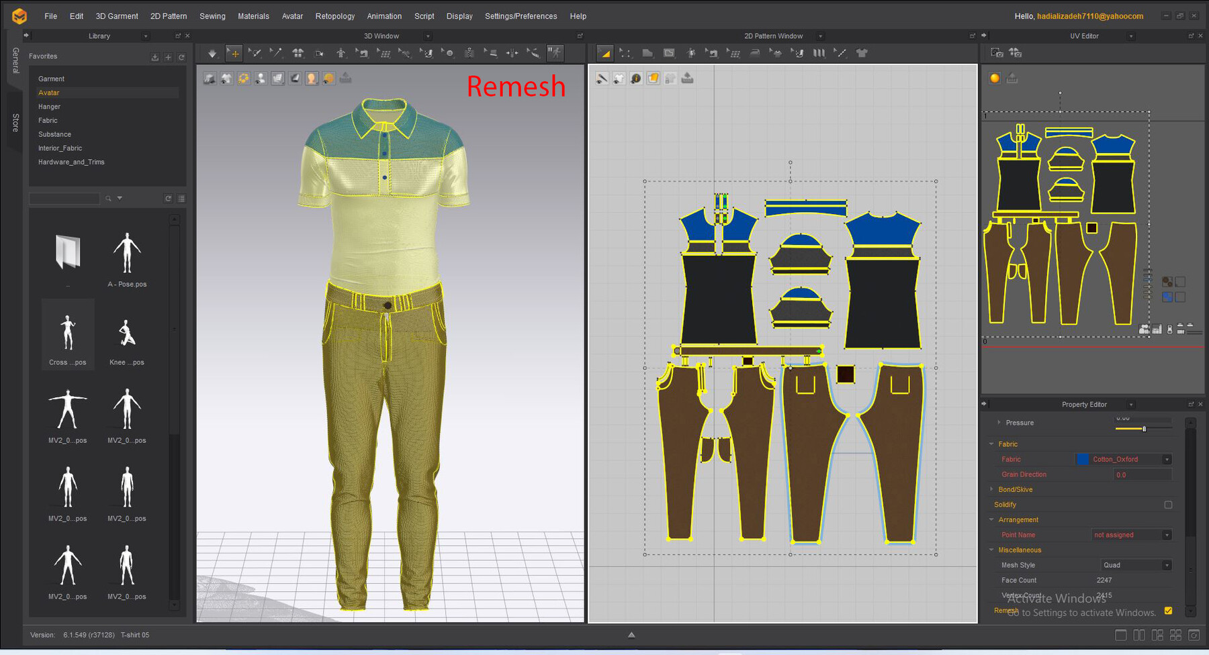1209x655 pixels.
Task: Expand the Bond/Skive section
Action: pos(992,489)
